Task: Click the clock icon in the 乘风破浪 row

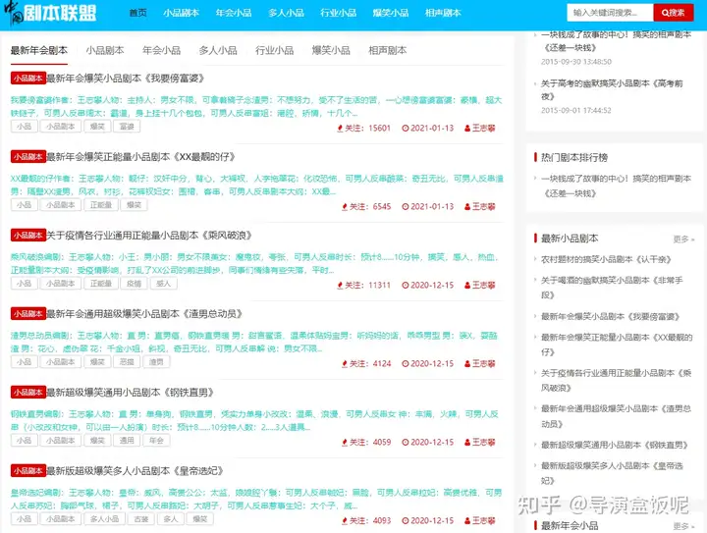Action: coord(406,286)
